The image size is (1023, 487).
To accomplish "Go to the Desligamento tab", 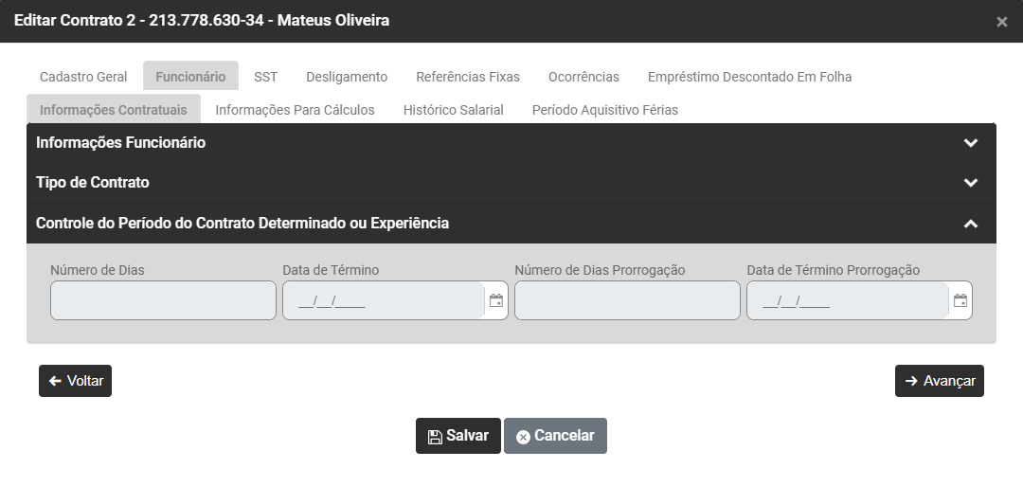I will pos(347,77).
